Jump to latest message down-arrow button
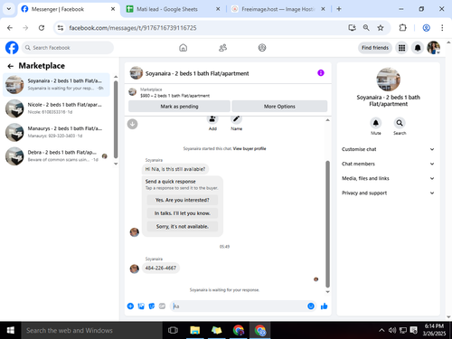Screen dimensions: 452x339 pos(132,124)
